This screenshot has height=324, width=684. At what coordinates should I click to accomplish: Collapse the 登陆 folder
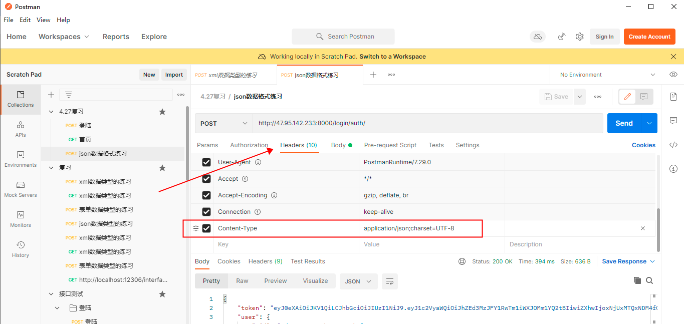tap(58, 308)
